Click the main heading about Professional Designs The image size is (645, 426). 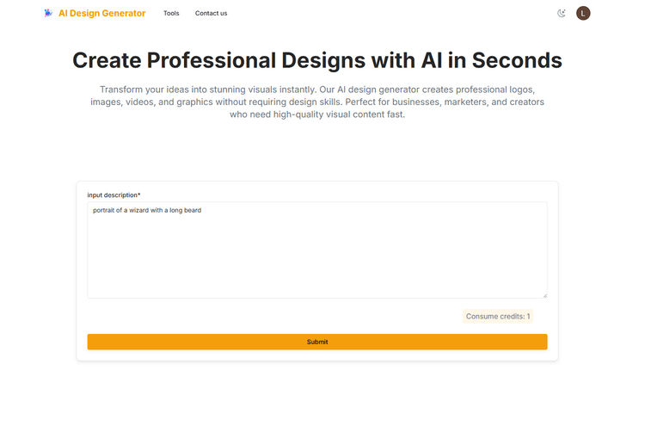(317, 60)
